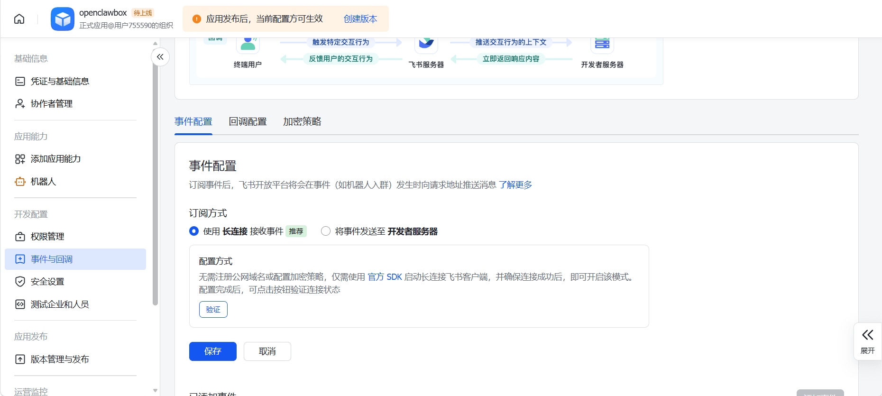
Task: Open the 官方 SDK link
Action: click(385, 277)
